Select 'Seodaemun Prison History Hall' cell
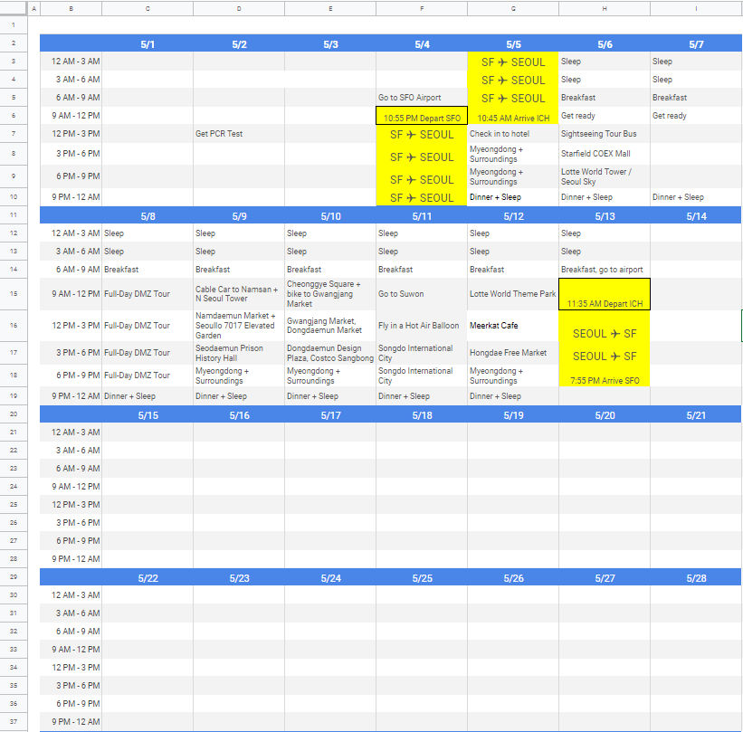 pos(239,353)
